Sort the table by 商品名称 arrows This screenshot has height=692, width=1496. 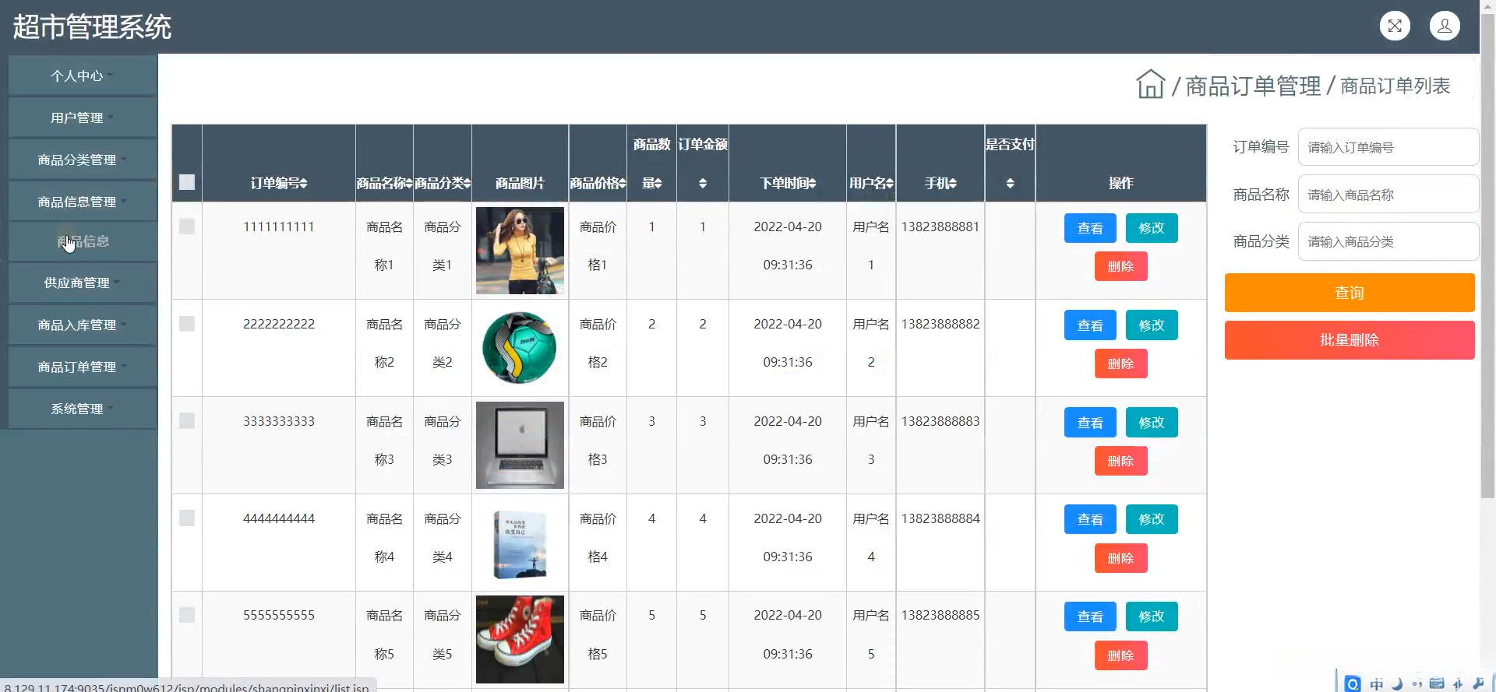coord(409,184)
